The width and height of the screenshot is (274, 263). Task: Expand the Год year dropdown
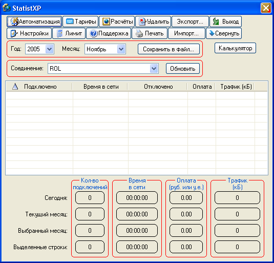50,49
